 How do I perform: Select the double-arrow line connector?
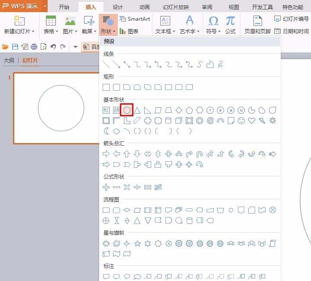click(x=127, y=64)
